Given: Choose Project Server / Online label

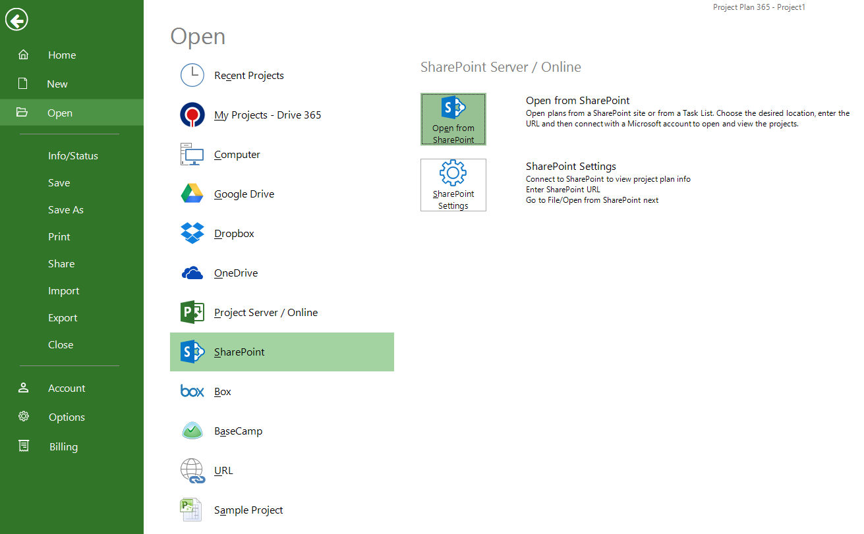Looking at the screenshot, I should pyautogui.click(x=266, y=313).
